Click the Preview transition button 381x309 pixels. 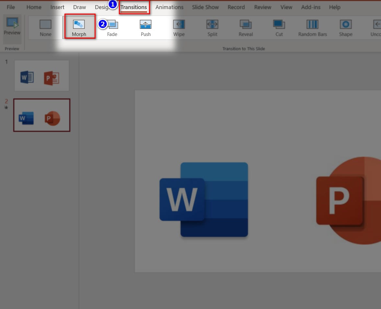click(12, 26)
